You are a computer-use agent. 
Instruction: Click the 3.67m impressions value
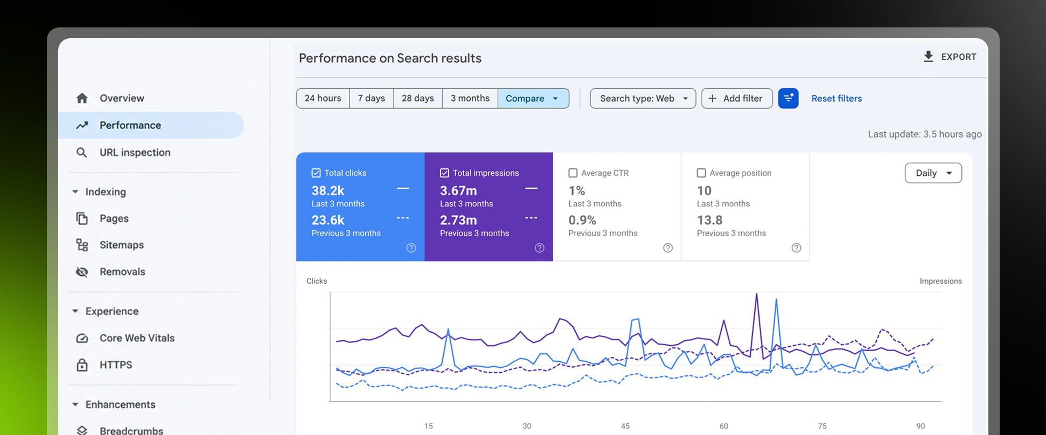click(458, 191)
